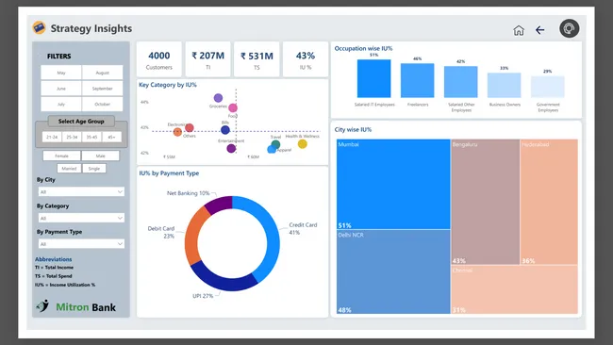The height and width of the screenshot is (345, 613).
Task: Open the By Category dropdown
Action: pyautogui.click(x=81, y=218)
